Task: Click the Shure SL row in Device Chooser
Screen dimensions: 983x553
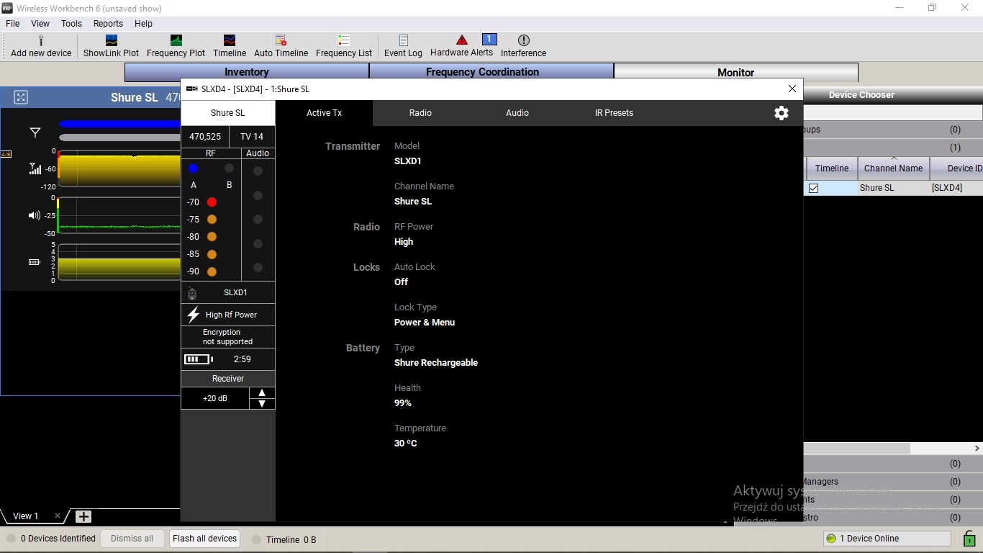Action: click(x=893, y=188)
